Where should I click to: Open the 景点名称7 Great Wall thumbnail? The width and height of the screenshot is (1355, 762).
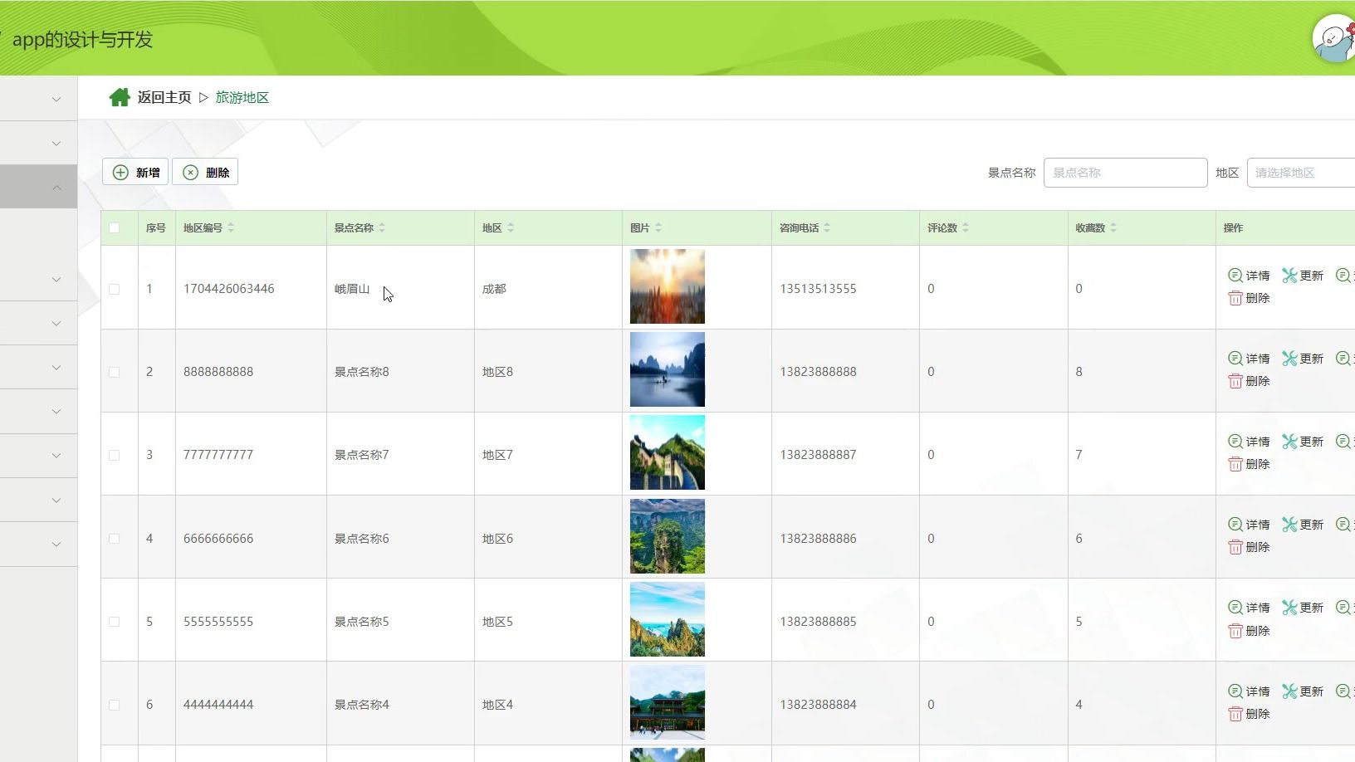tap(668, 452)
